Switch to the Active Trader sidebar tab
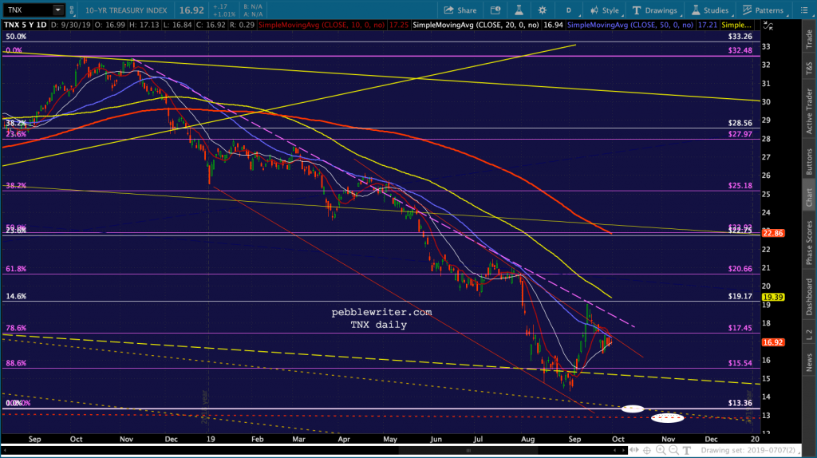This screenshot has width=817, height=458. (x=809, y=111)
